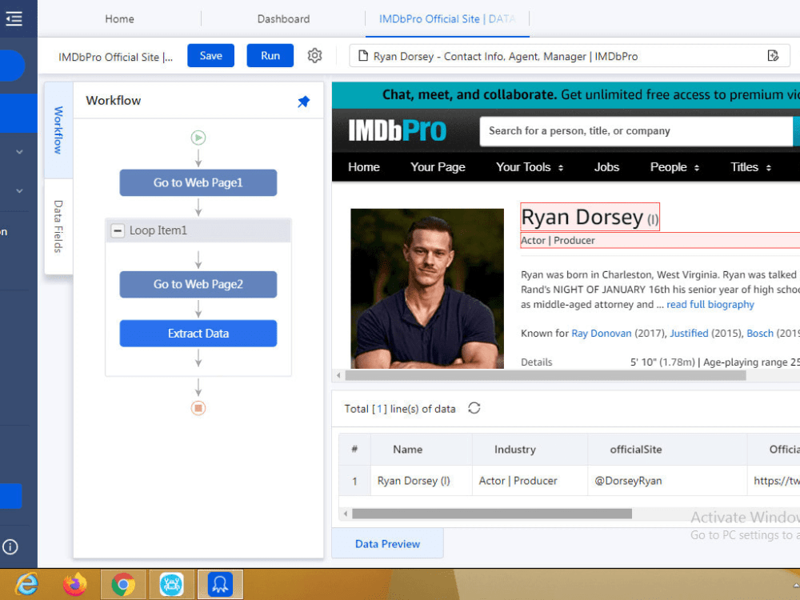Click the browser pane horizontal scrollbar
This screenshot has height=600, width=800.
click(546, 375)
